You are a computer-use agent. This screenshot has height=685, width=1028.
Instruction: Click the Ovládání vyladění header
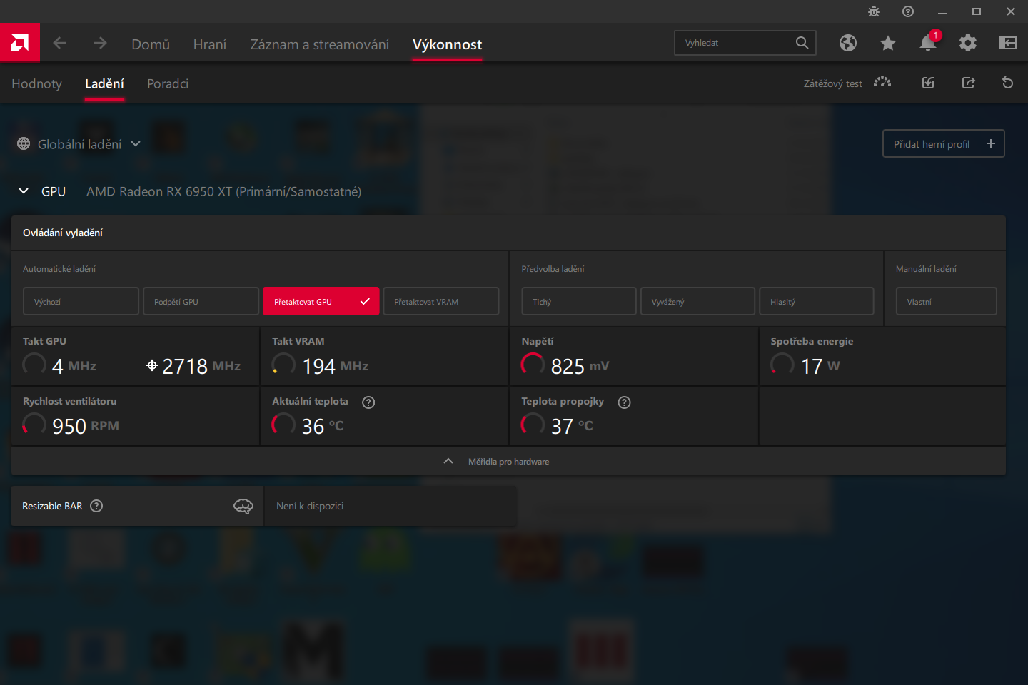[63, 233]
